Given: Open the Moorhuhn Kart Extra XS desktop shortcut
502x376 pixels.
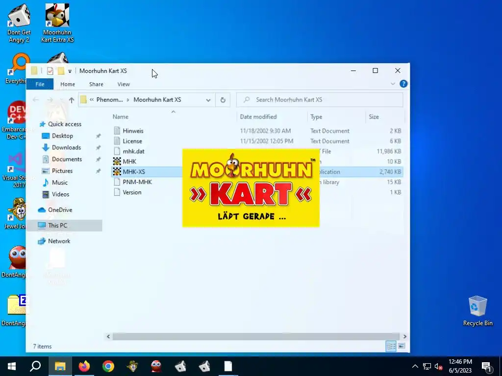Looking at the screenshot, I should (57, 23).
